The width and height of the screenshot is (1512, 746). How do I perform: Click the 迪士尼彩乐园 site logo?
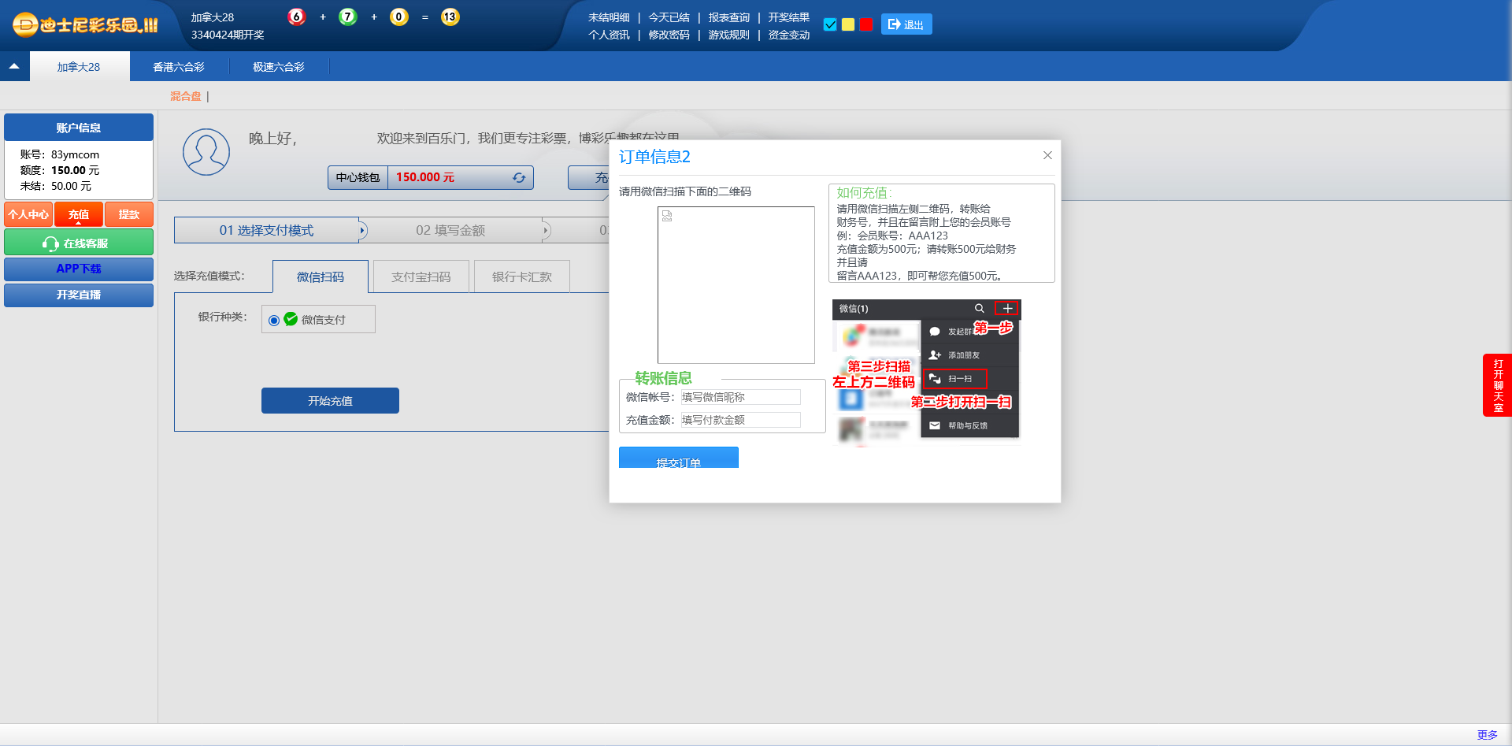click(85, 24)
